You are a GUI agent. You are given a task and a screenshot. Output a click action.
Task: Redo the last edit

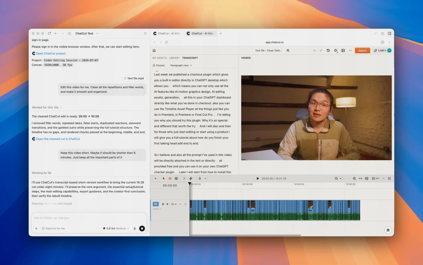(321, 51)
